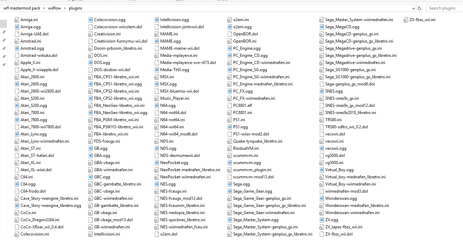Image resolution: width=463 pixels, height=244 pixels.
Task: Select the N64.ogg audio file icon
Action: tap(157, 105)
